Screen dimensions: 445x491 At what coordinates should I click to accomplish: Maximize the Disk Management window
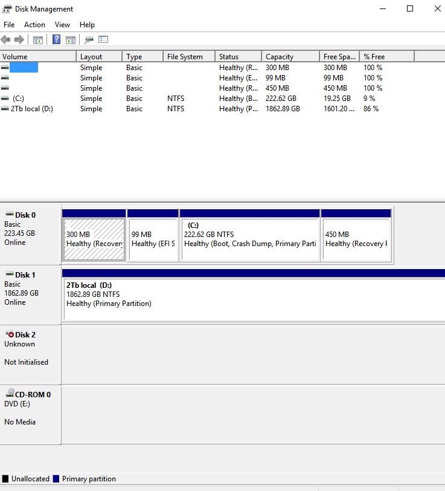point(410,8)
